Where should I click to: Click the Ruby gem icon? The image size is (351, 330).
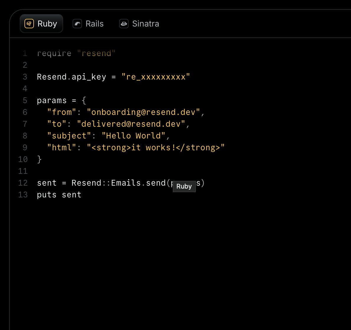point(29,24)
